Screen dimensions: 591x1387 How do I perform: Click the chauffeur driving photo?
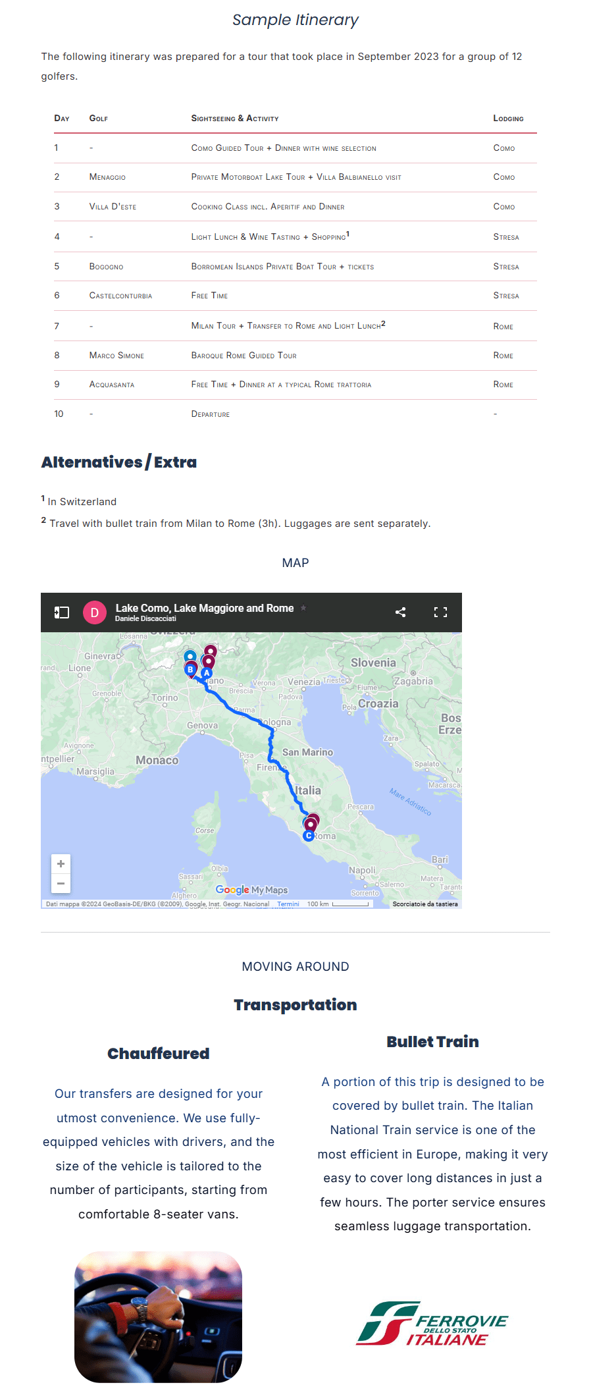pyautogui.click(x=158, y=1317)
